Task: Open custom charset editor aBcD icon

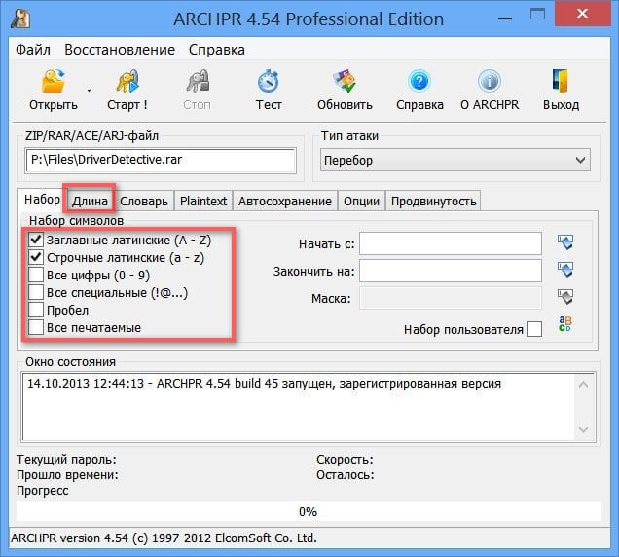Action: 565,324
